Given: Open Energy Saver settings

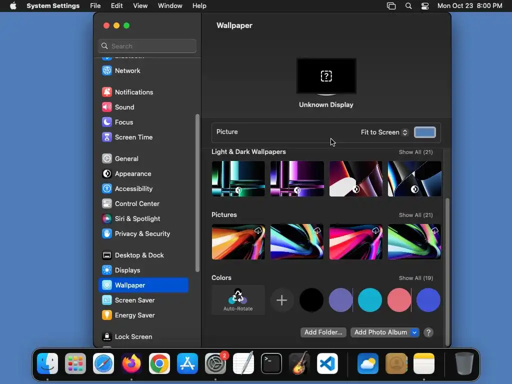Looking at the screenshot, I should pyautogui.click(x=143, y=315).
